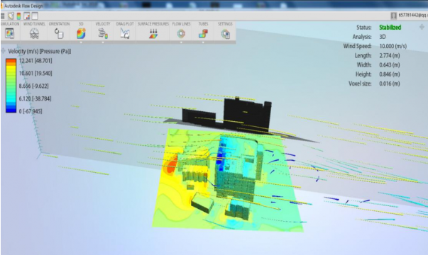Expand the dropdown arrow under 3D
The image size is (428, 255).
pos(81,42)
